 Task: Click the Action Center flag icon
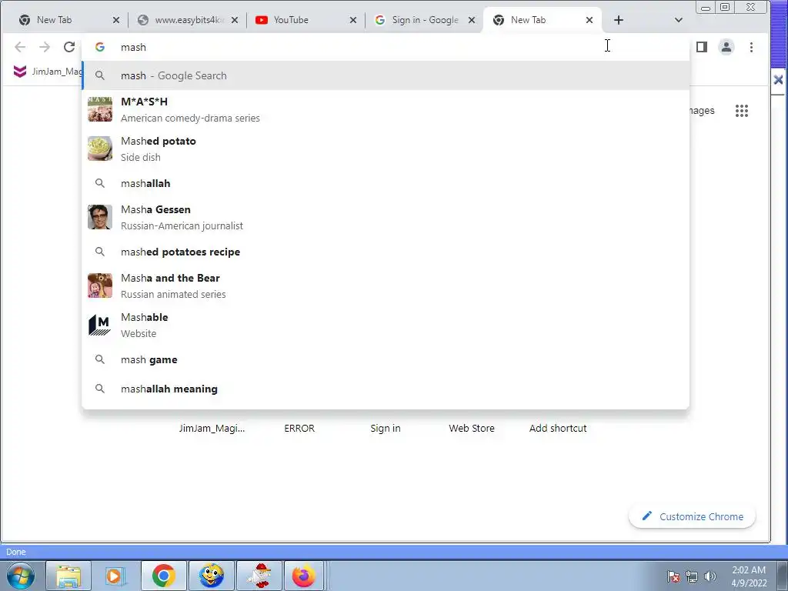click(673, 576)
